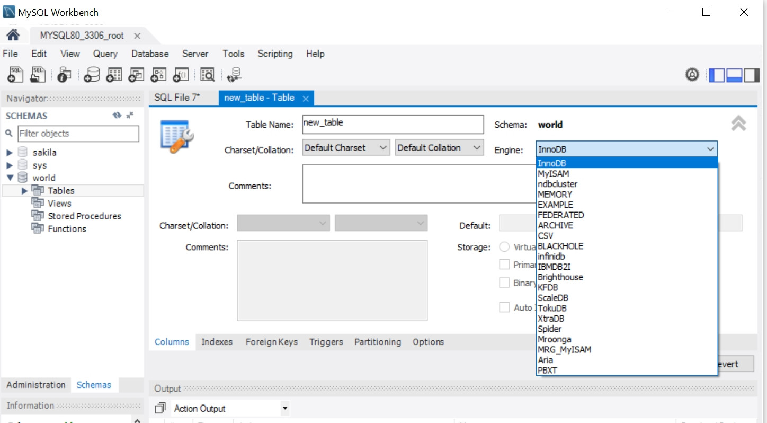Open the Default Charset dropdown
The height and width of the screenshot is (423, 767).
[346, 148]
